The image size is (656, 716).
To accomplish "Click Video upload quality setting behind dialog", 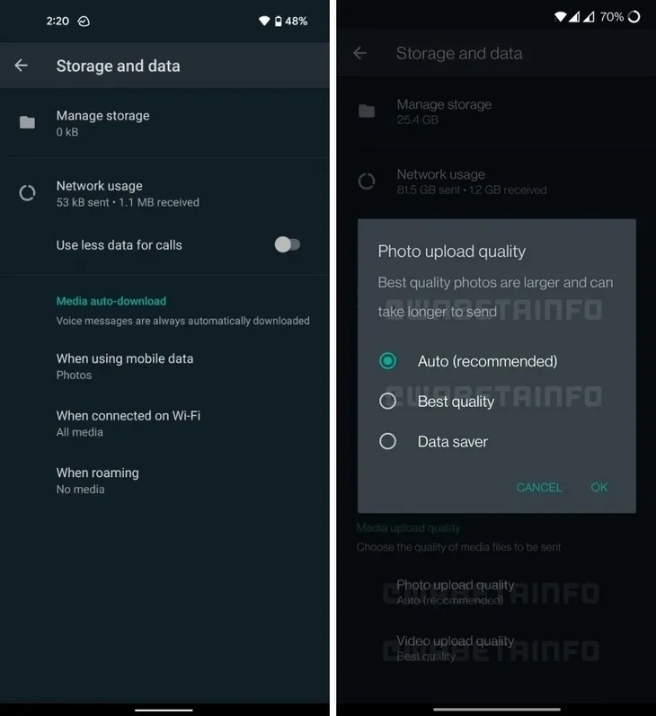I will click(x=497, y=649).
